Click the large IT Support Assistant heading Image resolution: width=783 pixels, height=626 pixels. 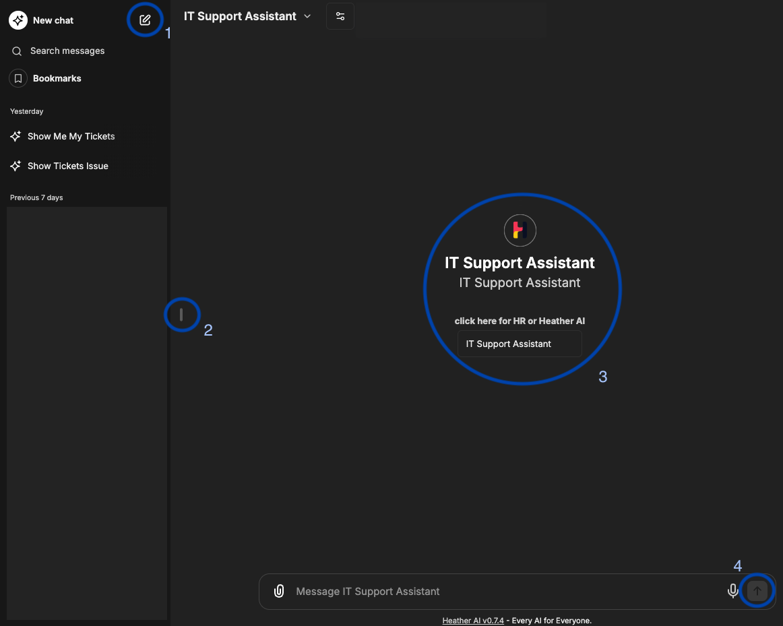click(x=520, y=263)
